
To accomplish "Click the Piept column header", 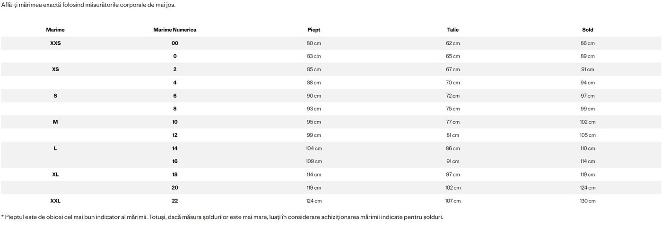I will click(x=314, y=30).
